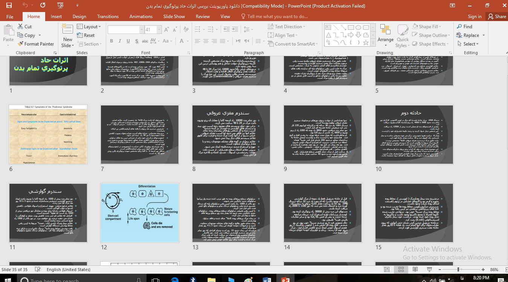The width and height of the screenshot is (508, 282).
Task: Expand the Layout dropdown
Action: (x=89, y=27)
